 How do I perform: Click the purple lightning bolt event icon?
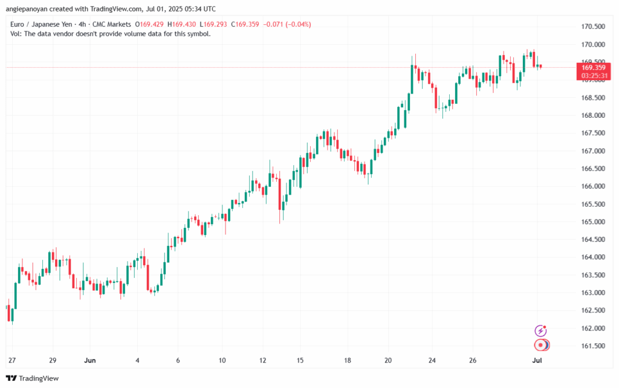click(x=541, y=331)
